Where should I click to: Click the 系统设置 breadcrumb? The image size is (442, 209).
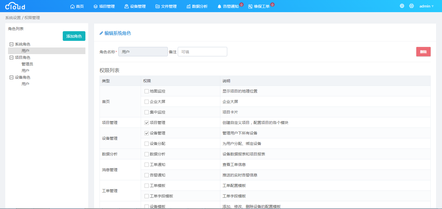pyautogui.click(x=13, y=18)
